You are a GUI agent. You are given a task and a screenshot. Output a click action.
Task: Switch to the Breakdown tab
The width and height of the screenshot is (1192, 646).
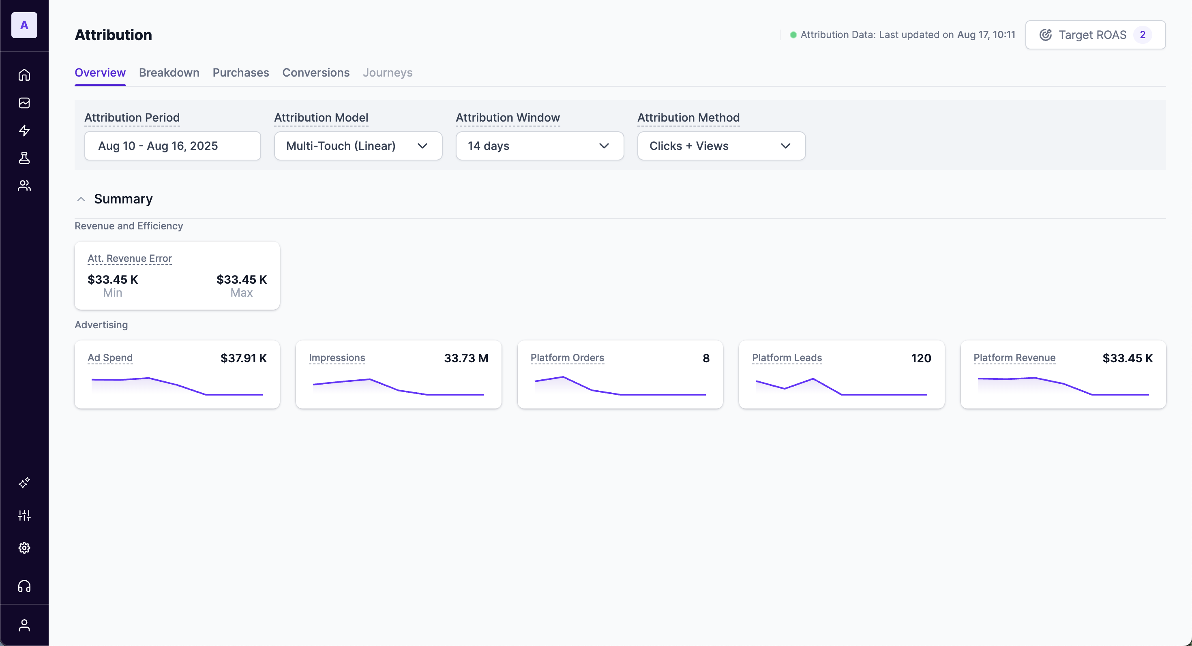[x=169, y=73]
